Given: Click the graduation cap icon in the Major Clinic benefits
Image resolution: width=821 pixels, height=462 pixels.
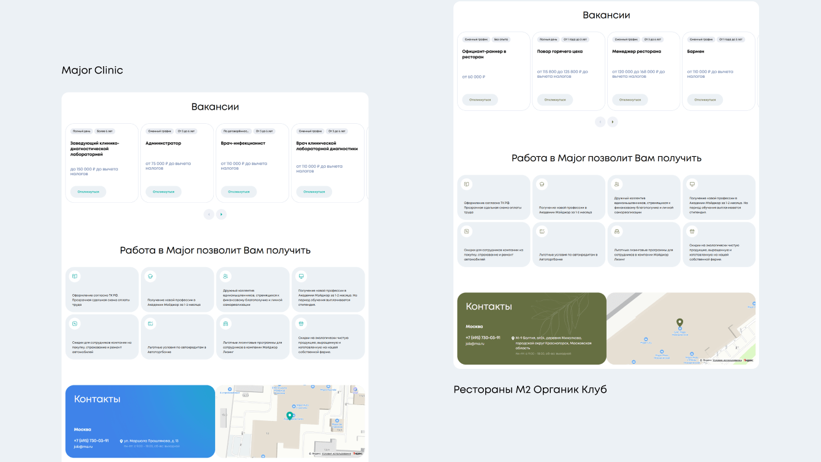Looking at the screenshot, I should click(150, 276).
